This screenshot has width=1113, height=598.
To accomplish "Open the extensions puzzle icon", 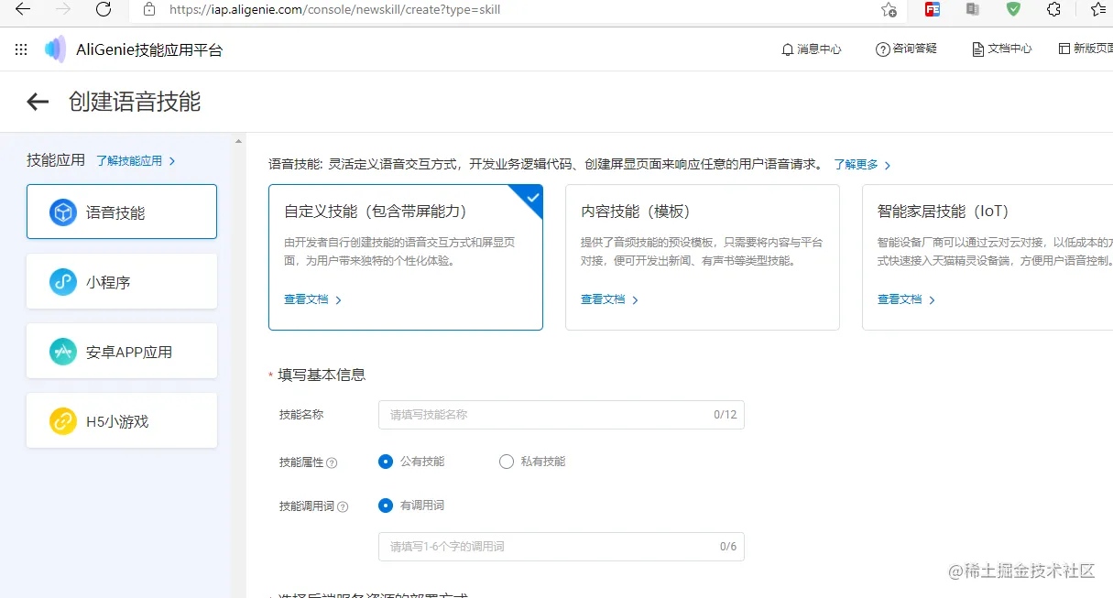I will coord(1053,9).
